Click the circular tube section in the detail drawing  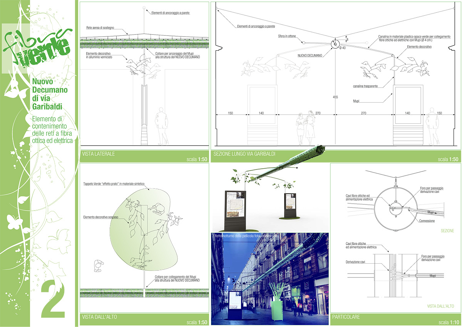tap(396, 208)
